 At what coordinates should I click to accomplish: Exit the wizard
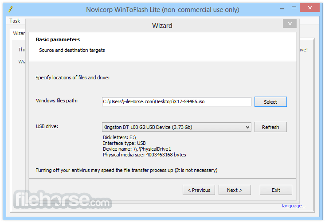pos(276,190)
